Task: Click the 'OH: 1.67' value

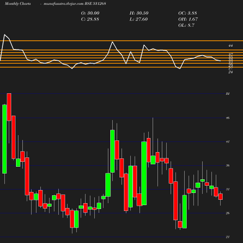Action: click(188, 19)
